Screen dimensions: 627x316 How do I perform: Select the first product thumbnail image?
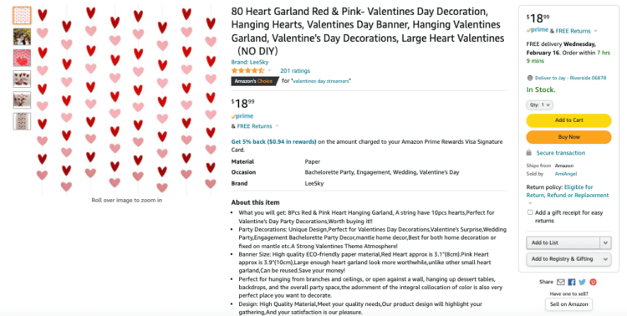[x=22, y=16]
